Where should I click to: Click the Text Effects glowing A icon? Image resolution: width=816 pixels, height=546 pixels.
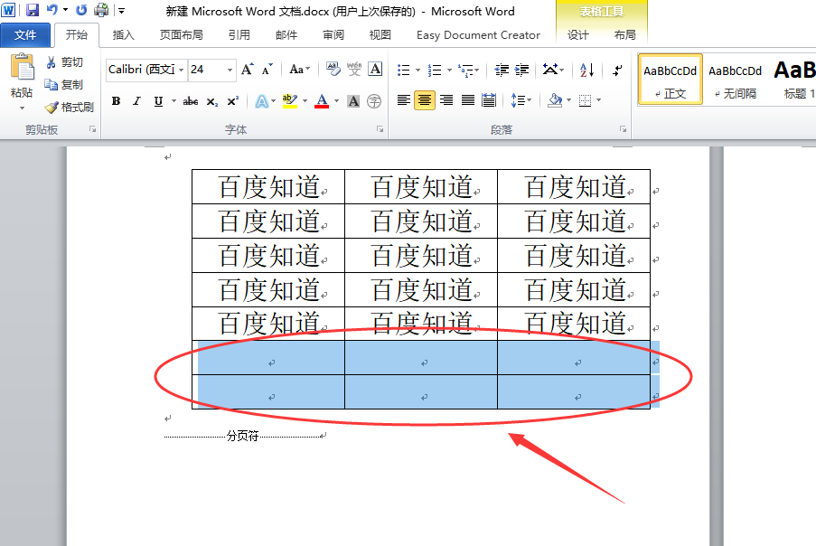pyautogui.click(x=262, y=101)
